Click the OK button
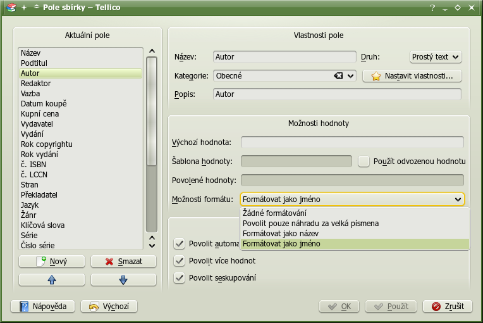This screenshot has height=323, width=483. [339, 307]
